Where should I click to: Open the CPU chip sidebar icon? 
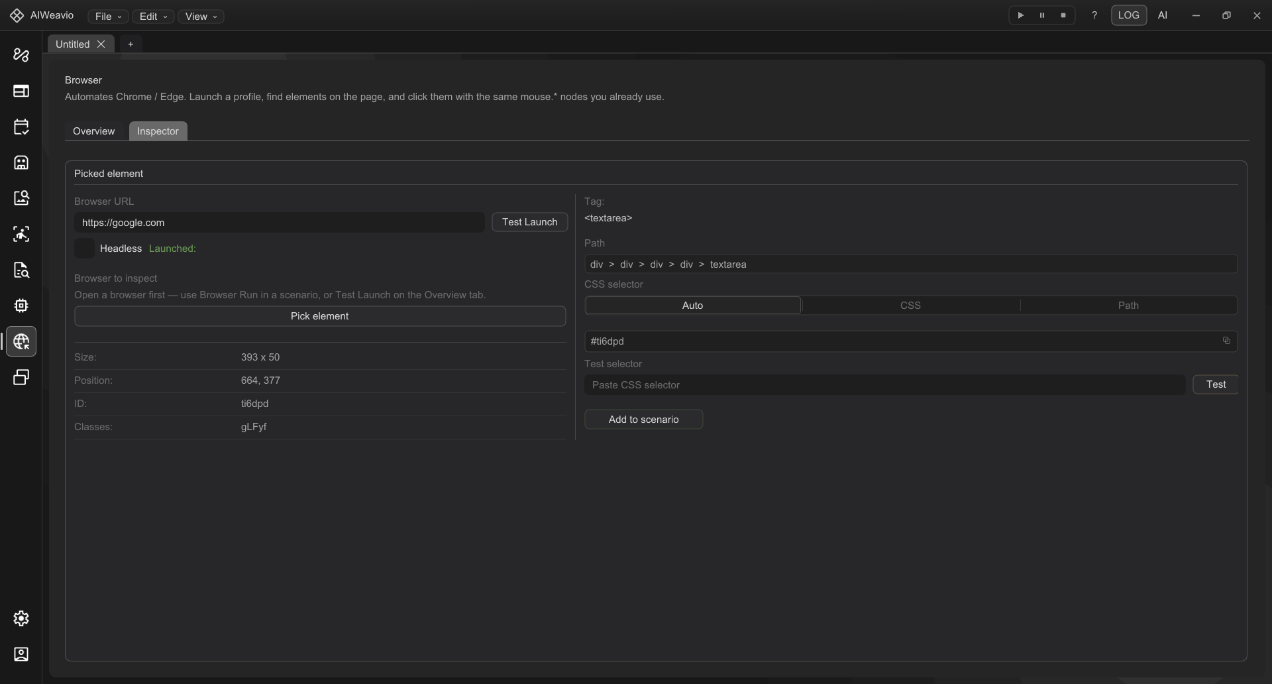tap(21, 306)
